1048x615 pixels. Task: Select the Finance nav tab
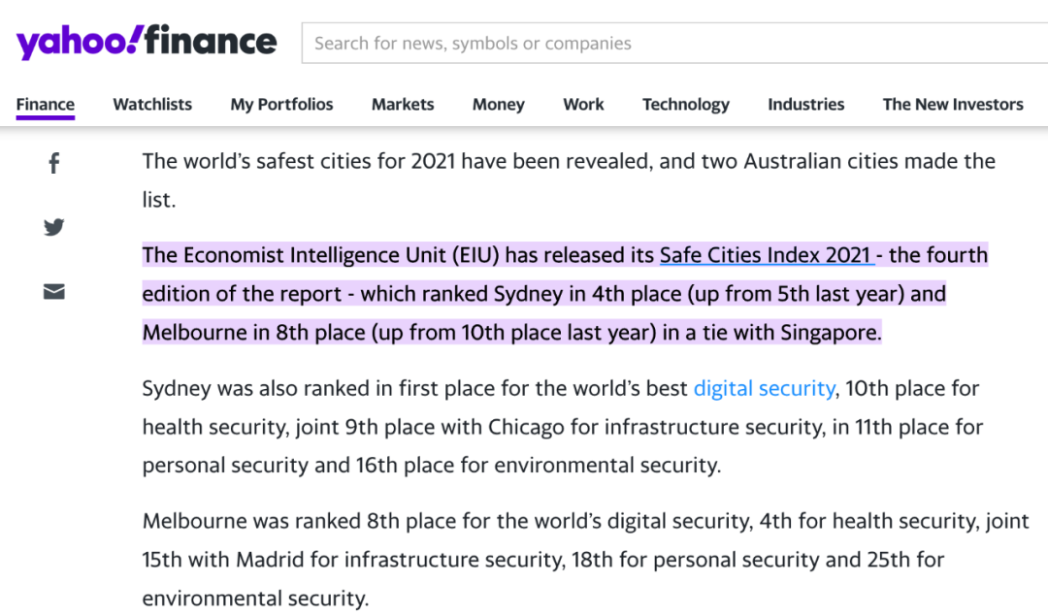(x=46, y=105)
